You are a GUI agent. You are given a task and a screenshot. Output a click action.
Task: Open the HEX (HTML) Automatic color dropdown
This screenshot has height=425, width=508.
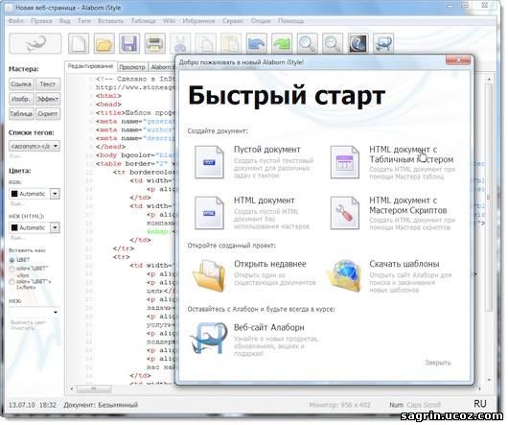[55, 227]
